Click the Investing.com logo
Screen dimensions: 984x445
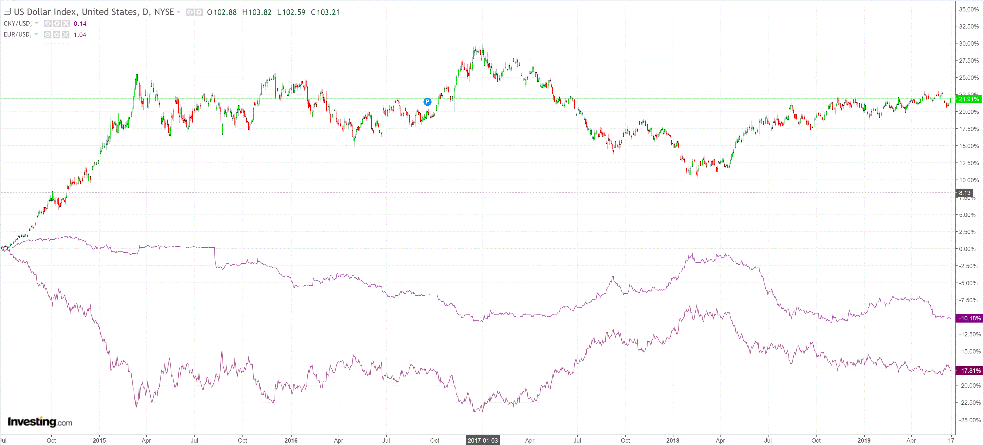point(40,422)
